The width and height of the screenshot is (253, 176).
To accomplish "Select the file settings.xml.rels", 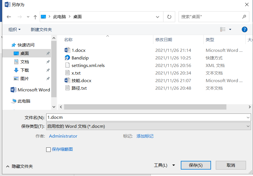I will (x=88, y=66).
